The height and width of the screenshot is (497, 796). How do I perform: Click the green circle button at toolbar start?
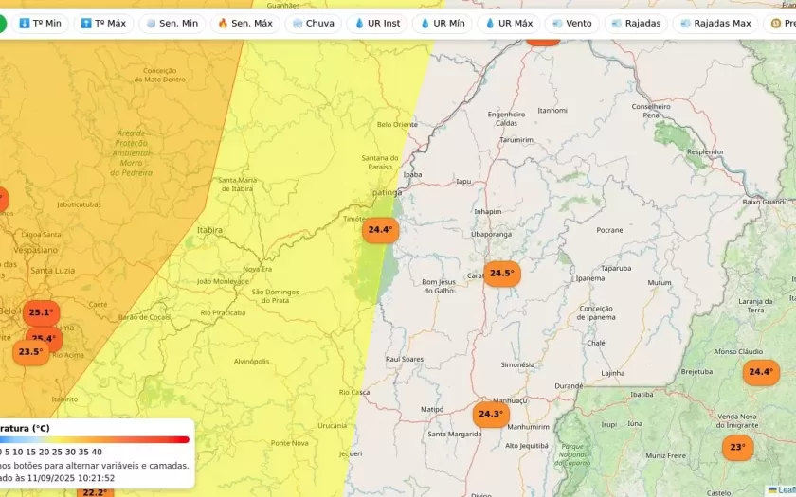[x=2, y=23]
